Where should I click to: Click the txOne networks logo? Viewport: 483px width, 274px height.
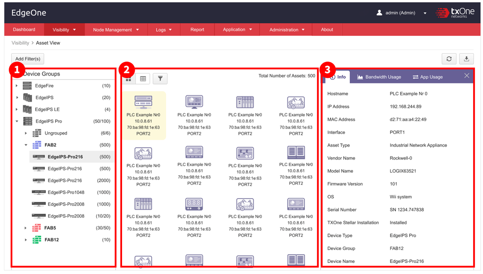(x=455, y=13)
